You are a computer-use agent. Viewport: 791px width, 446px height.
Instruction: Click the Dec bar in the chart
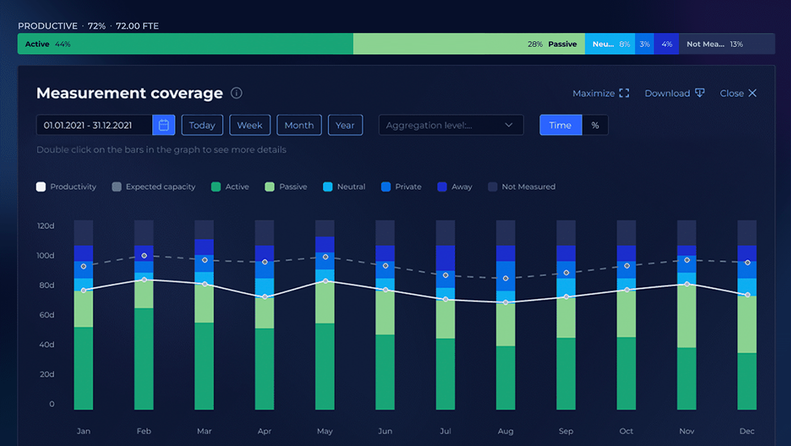(747, 315)
